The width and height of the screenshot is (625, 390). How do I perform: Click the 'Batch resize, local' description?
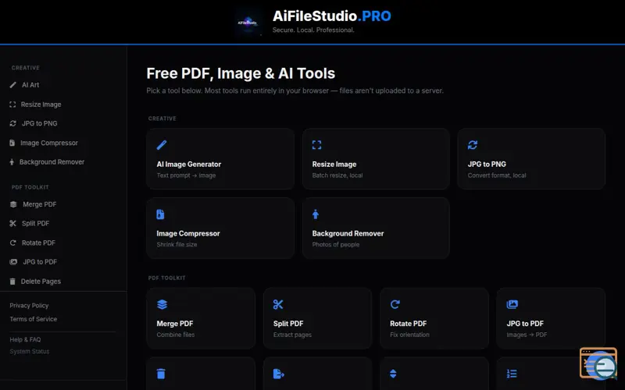tap(337, 175)
